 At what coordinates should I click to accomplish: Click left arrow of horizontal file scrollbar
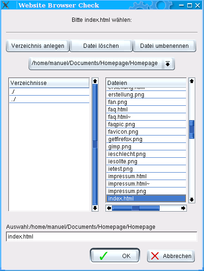click(x=109, y=208)
